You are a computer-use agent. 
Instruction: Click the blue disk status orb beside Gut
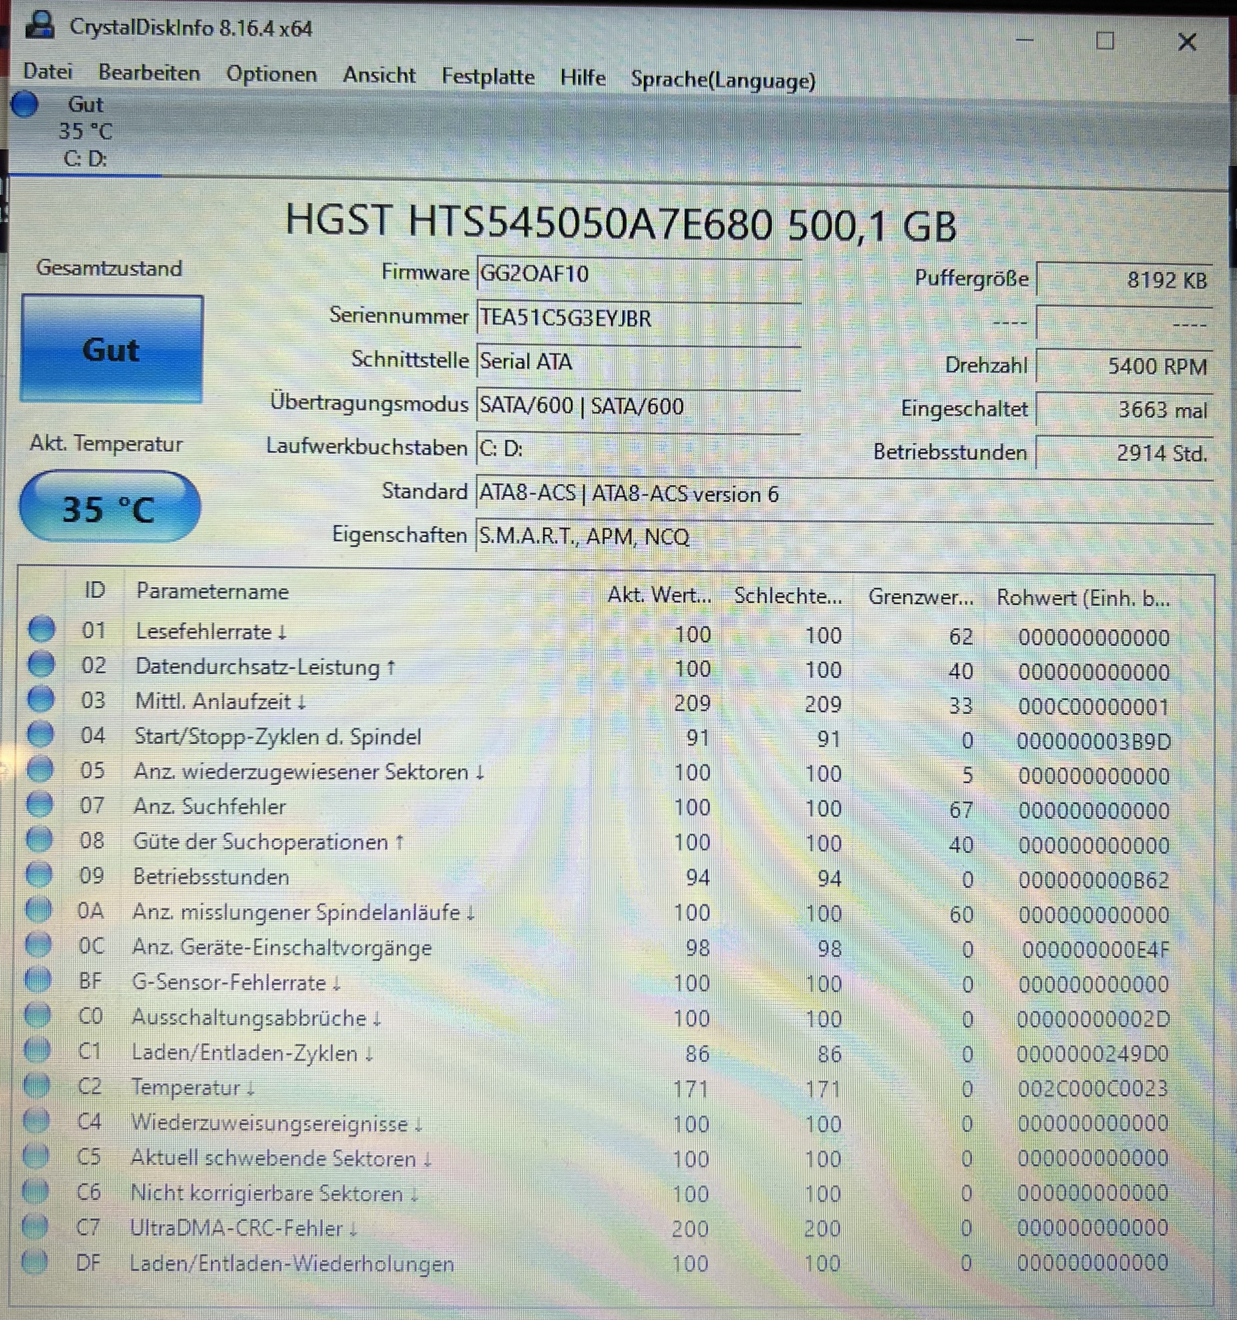25,105
